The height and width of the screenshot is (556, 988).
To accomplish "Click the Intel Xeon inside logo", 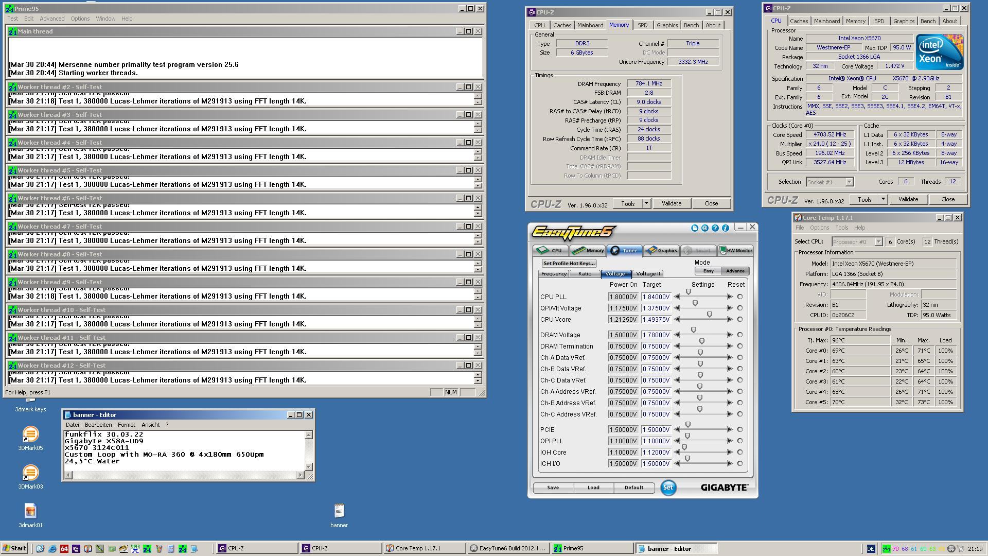I will tap(940, 52).
